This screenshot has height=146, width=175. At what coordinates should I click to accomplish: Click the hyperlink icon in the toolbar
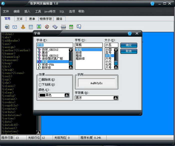(x=7, y=26)
